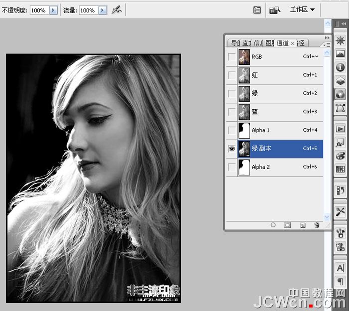The height and width of the screenshot is (311, 349).
Task: Open the Info panel icon
Action: point(341,67)
